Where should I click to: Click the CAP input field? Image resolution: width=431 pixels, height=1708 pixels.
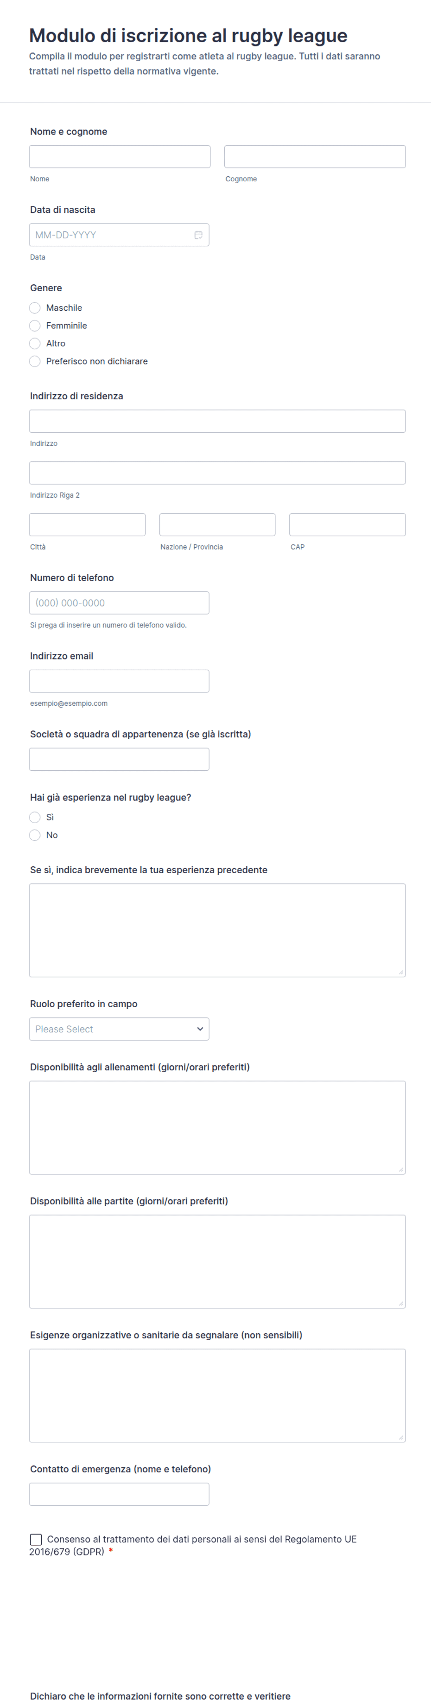click(348, 525)
